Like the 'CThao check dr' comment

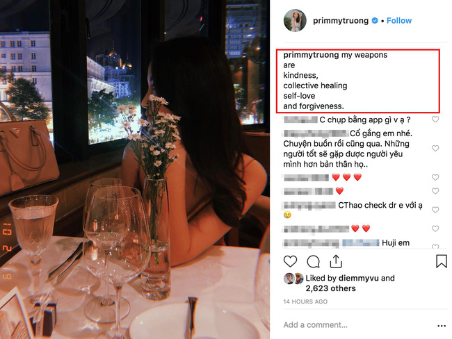435,210
